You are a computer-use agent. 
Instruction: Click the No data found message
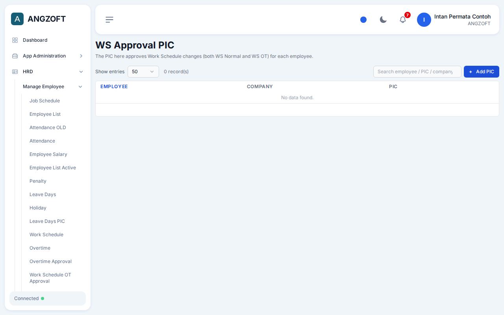pyautogui.click(x=297, y=98)
